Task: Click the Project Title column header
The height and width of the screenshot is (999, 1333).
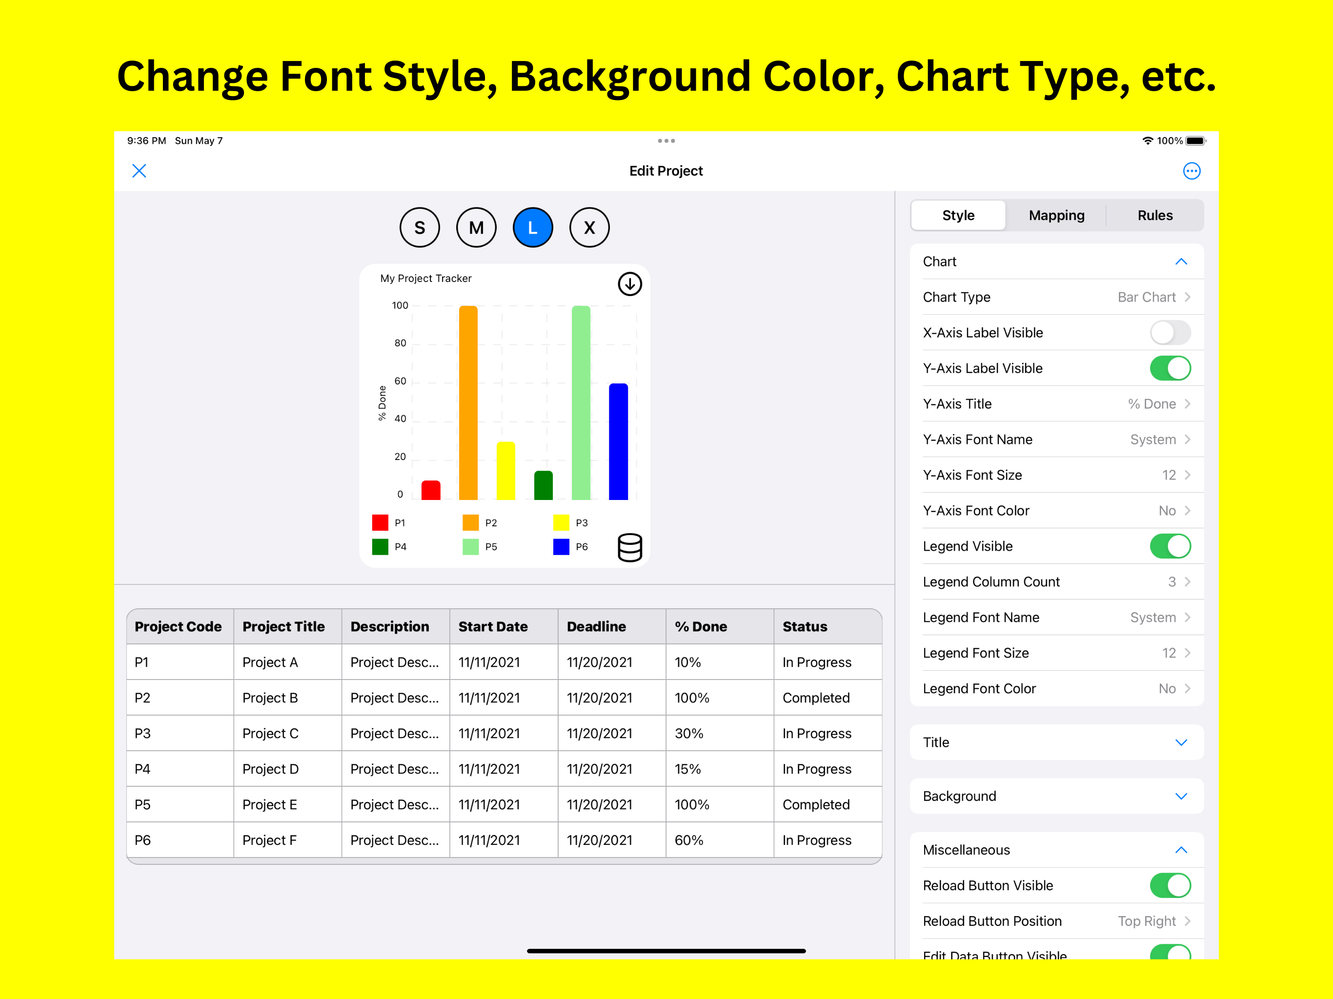Action: coord(288,627)
